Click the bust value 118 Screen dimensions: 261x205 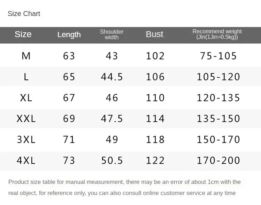pyautogui.click(x=155, y=139)
